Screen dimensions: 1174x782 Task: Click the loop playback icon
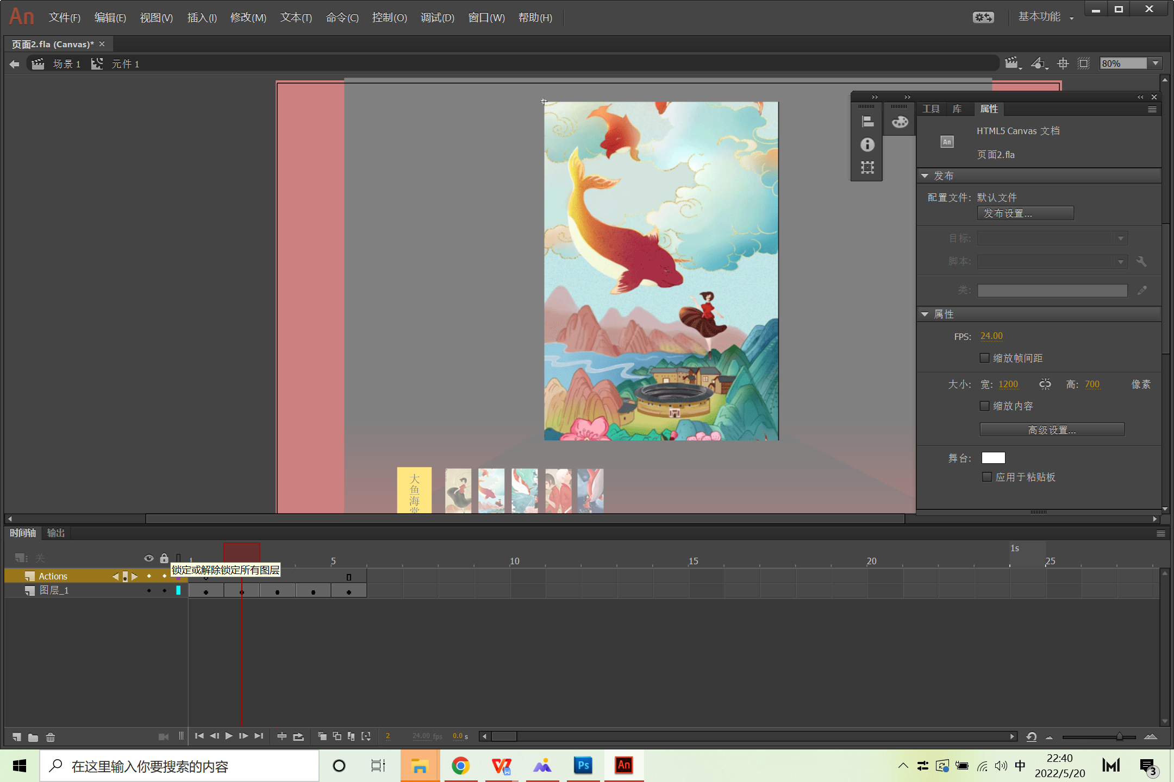click(x=298, y=736)
